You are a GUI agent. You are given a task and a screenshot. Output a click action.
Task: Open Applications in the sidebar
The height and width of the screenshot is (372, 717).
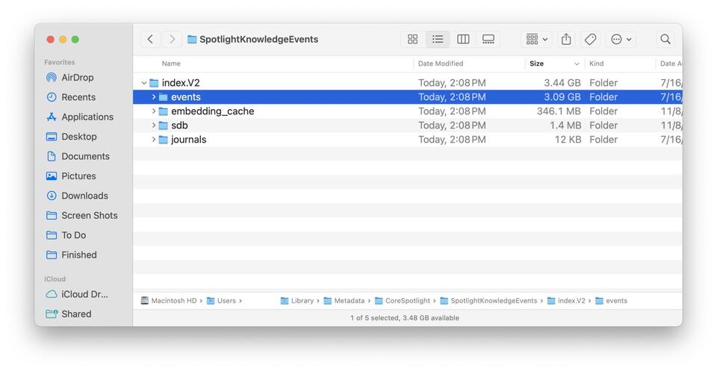[80, 117]
